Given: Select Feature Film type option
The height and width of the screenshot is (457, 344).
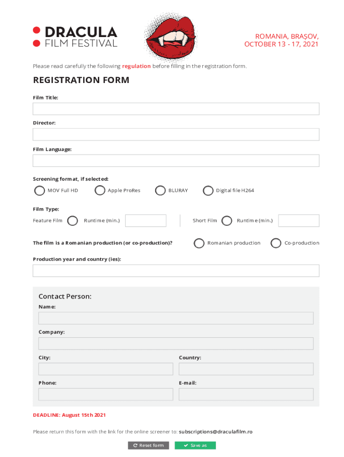Looking at the screenshot, I should click(73, 220).
